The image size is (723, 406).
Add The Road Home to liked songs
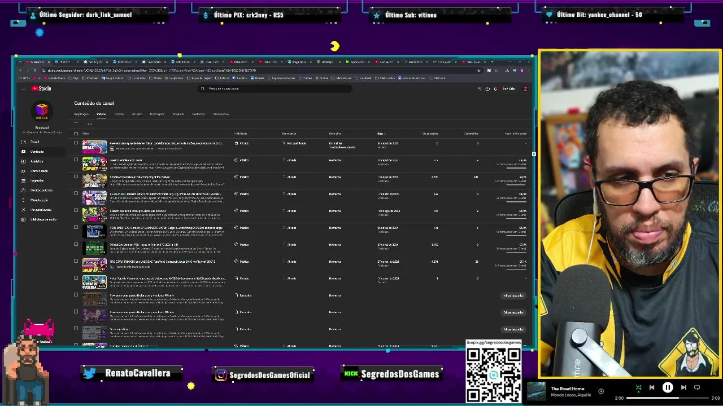[x=601, y=391]
